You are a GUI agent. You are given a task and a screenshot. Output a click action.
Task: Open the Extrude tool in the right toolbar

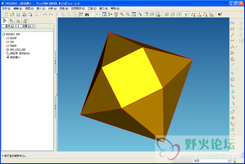[232, 112]
